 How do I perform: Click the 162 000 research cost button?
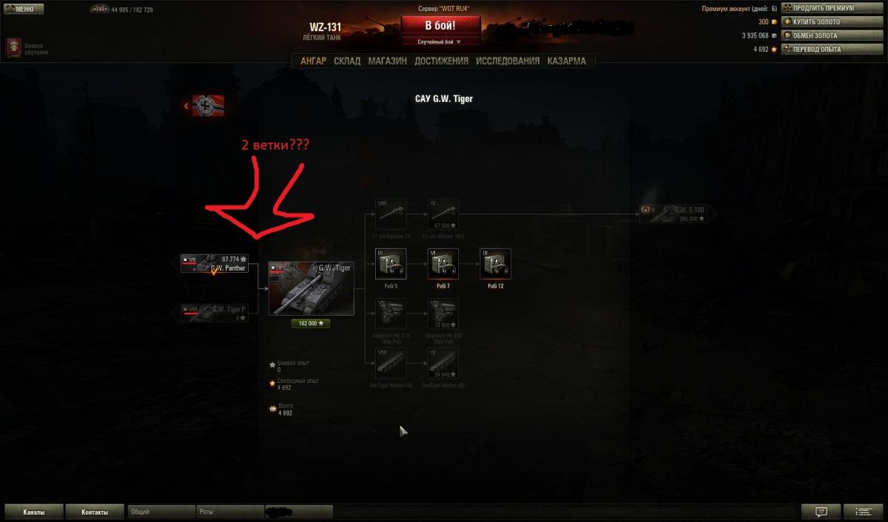pyautogui.click(x=311, y=323)
